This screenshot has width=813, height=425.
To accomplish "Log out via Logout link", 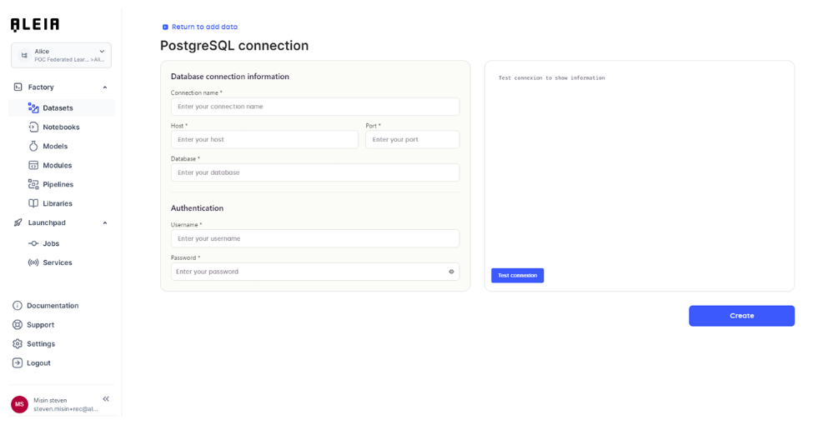I will point(39,363).
